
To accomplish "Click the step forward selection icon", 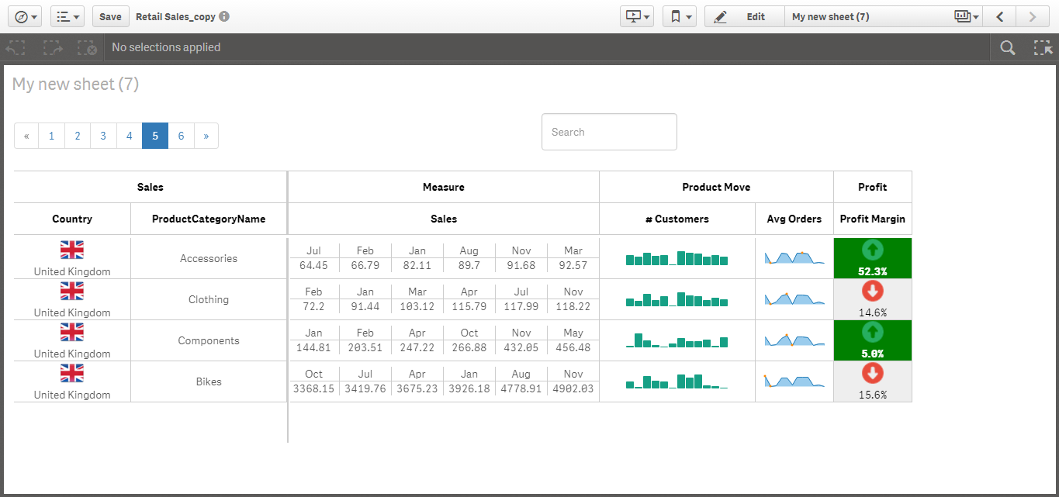I will tap(53, 47).
